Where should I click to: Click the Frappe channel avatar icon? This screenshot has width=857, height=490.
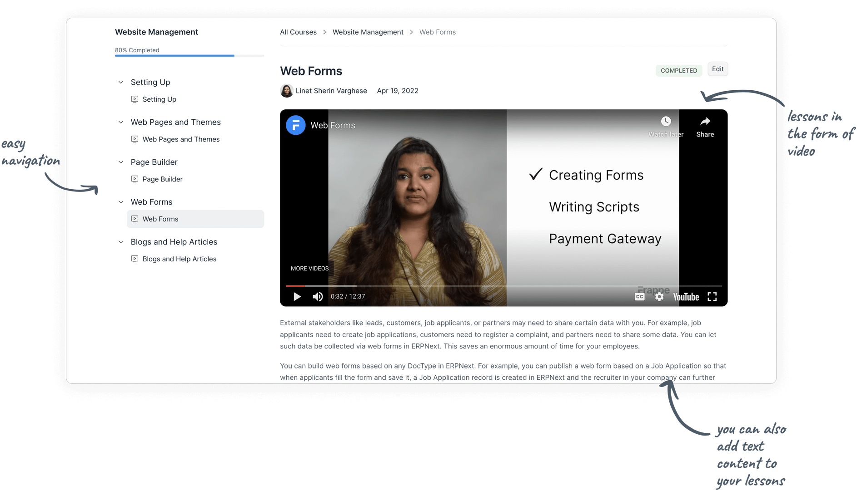pos(296,126)
